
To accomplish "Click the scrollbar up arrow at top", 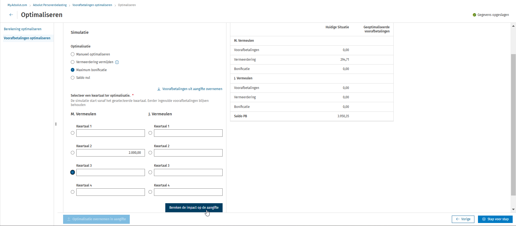I will (513, 26).
